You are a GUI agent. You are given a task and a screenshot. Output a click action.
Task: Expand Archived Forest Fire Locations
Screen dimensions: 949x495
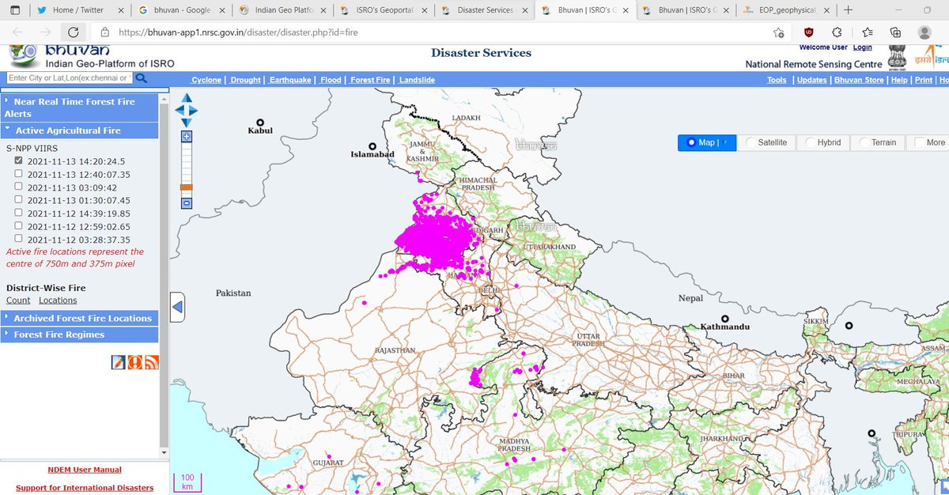coord(79,318)
